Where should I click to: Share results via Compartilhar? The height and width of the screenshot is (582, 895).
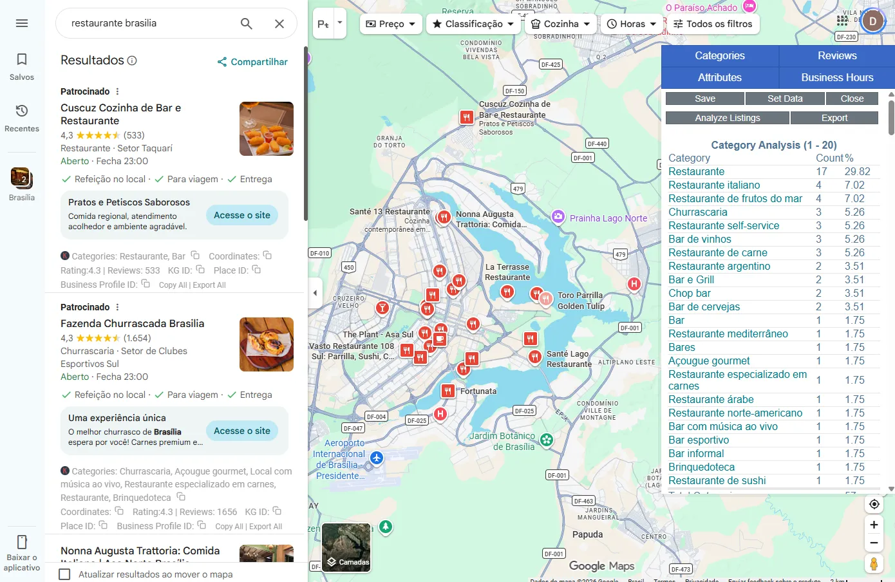click(x=252, y=62)
